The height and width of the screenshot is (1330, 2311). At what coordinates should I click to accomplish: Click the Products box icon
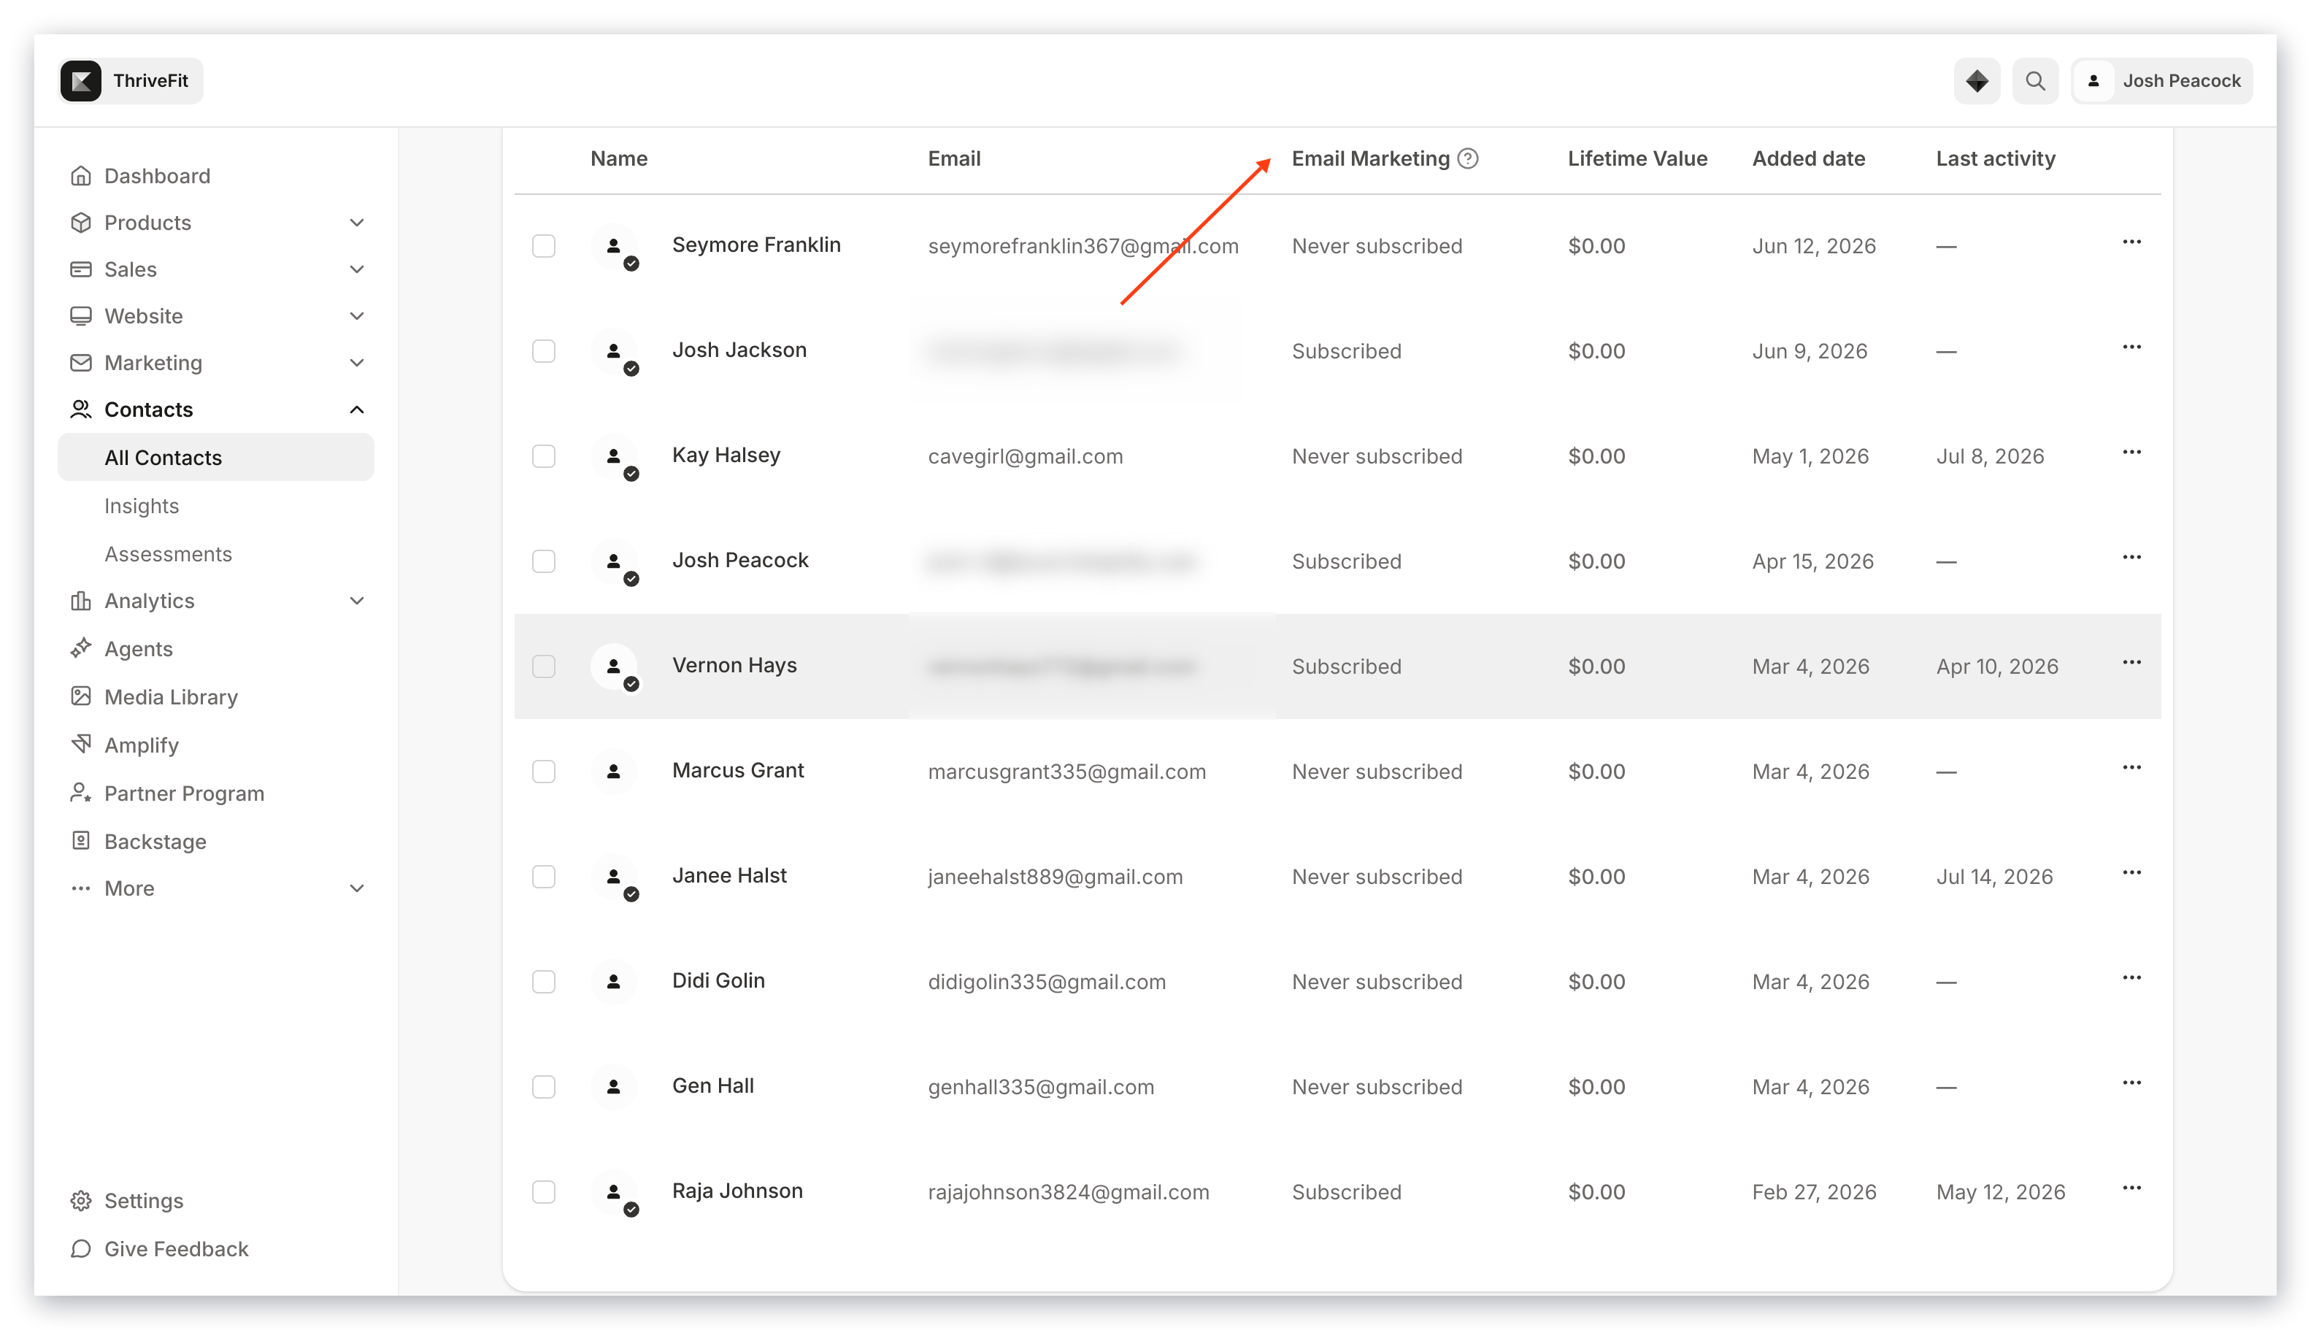click(x=80, y=222)
